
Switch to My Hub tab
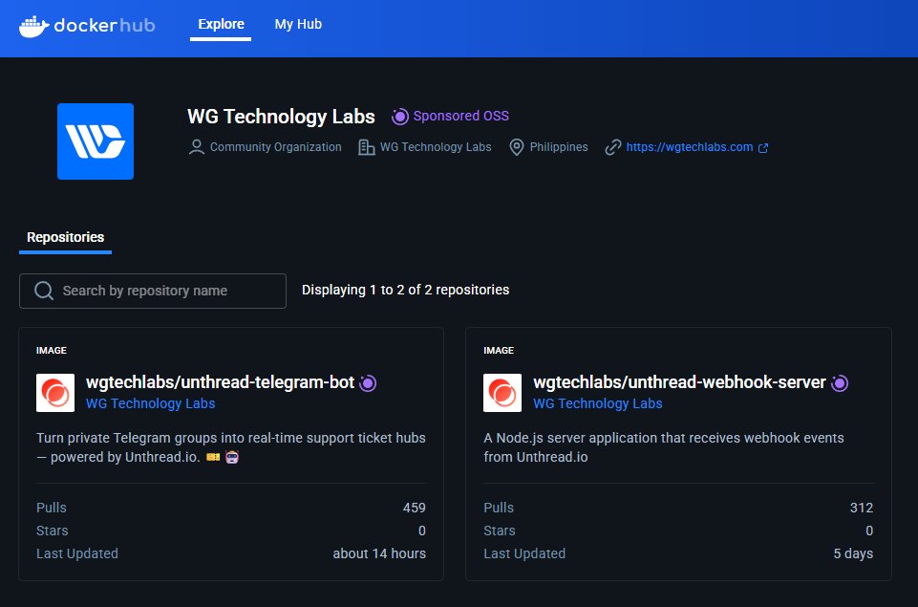coord(298,24)
